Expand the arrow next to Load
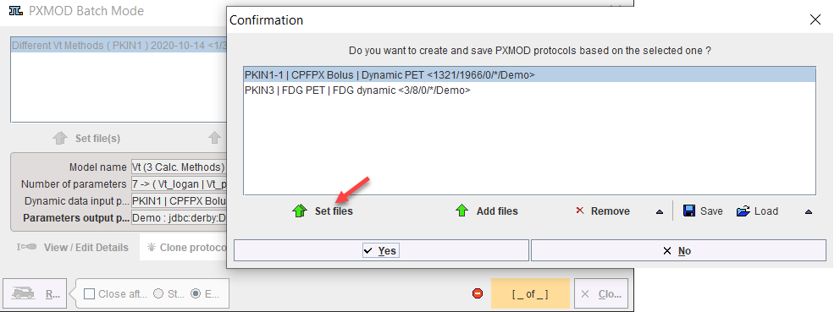 pos(809,212)
